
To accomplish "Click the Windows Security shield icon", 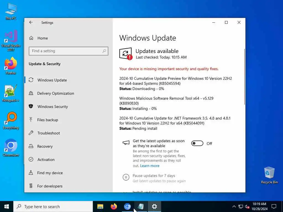I will (x=31, y=106).
